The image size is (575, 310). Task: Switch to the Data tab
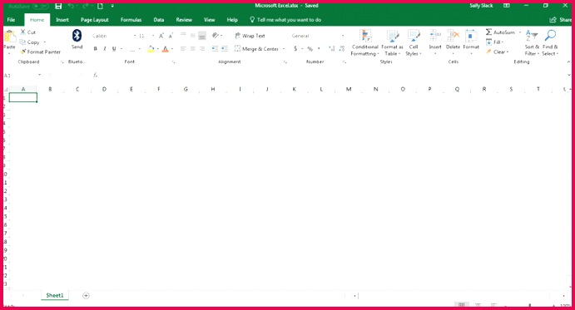[x=158, y=20]
